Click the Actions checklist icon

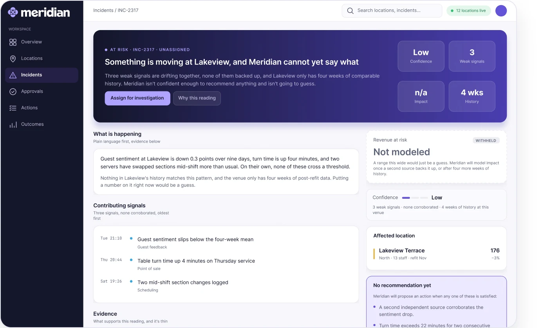point(13,108)
